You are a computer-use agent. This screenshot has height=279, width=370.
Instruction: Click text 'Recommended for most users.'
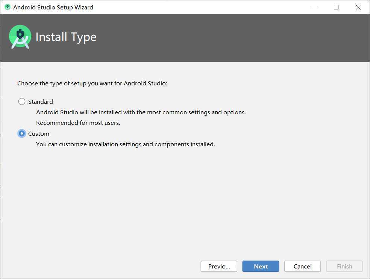click(x=78, y=123)
